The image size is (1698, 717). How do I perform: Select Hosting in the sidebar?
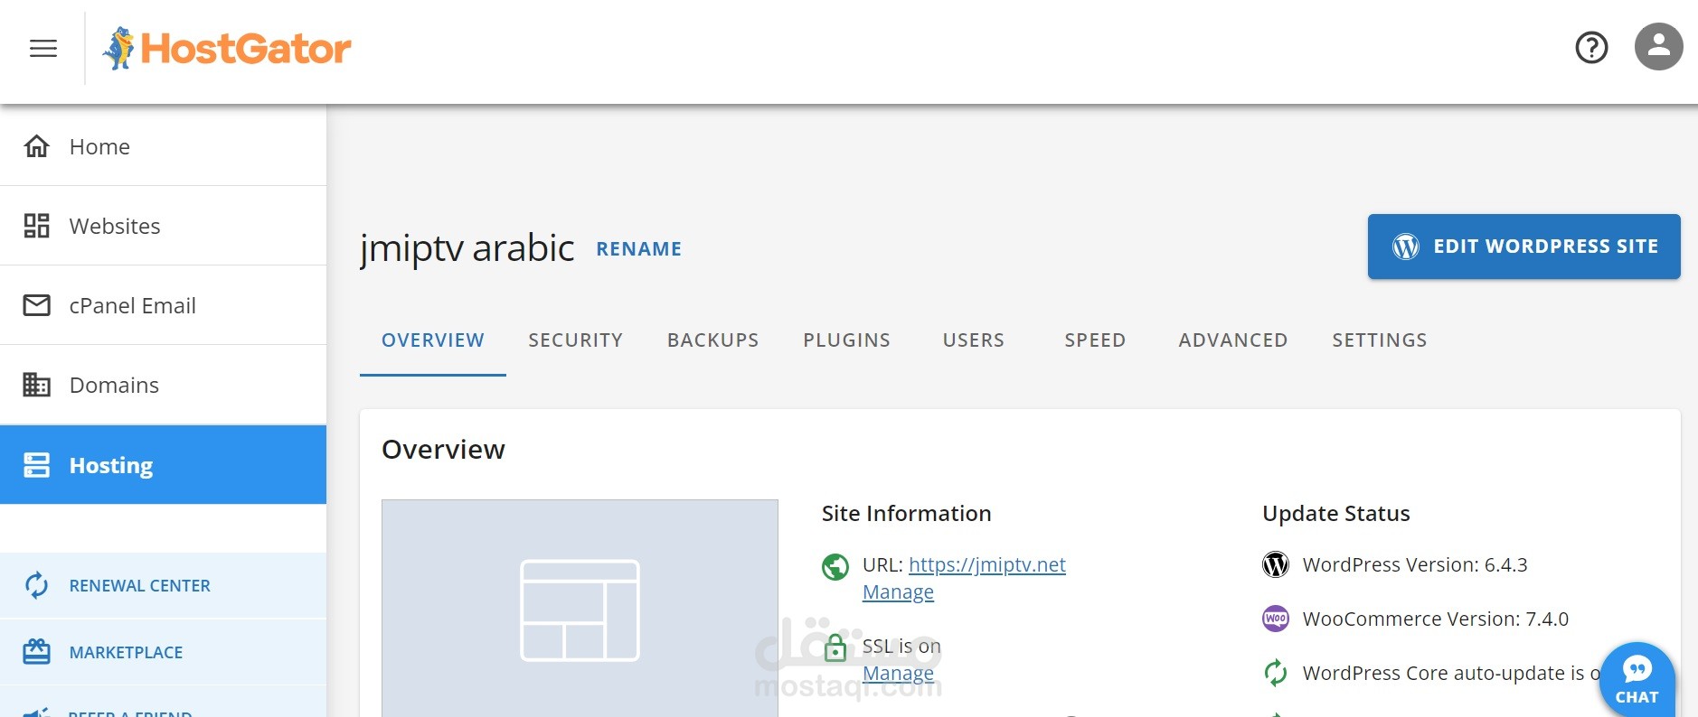click(163, 465)
